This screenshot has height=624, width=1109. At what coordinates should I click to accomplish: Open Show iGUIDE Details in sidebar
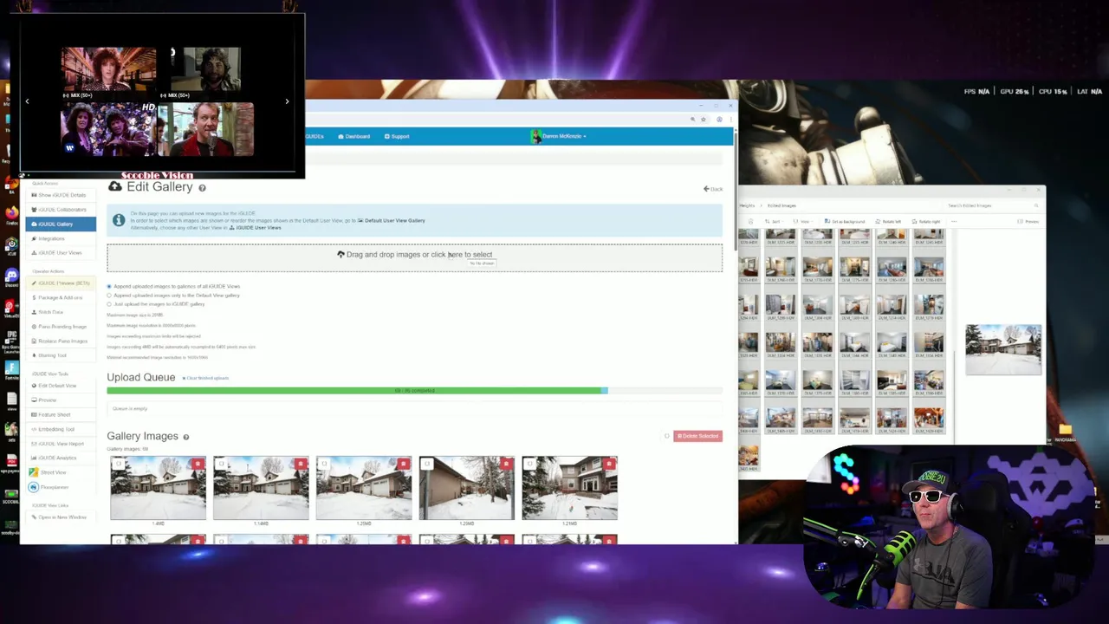coord(59,195)
